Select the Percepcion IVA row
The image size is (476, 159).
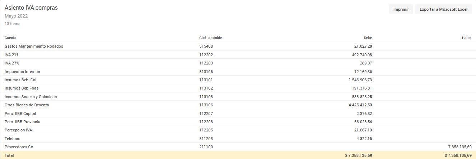(x=238, y=130)
